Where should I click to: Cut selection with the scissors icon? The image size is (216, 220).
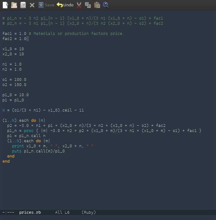[79, 5]
